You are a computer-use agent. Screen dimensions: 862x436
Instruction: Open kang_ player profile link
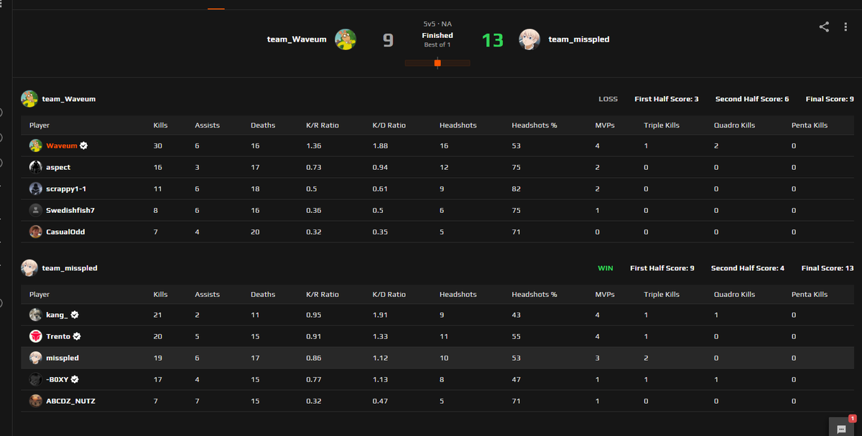[x=57, y=315]
